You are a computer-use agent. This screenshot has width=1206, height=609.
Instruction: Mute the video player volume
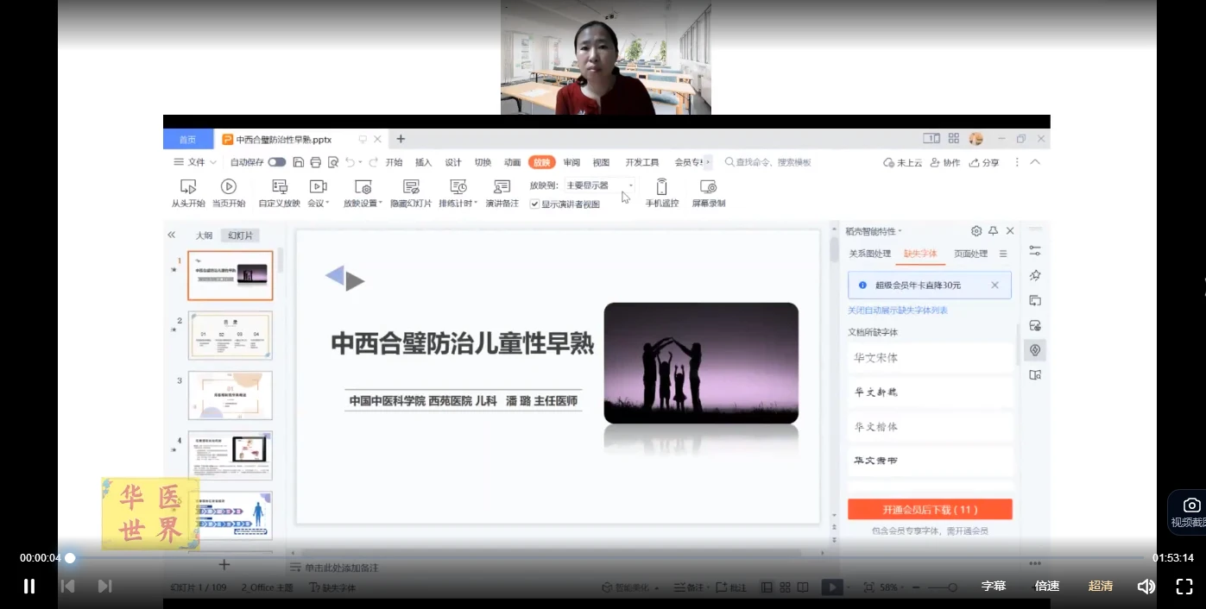(1146, 587)
